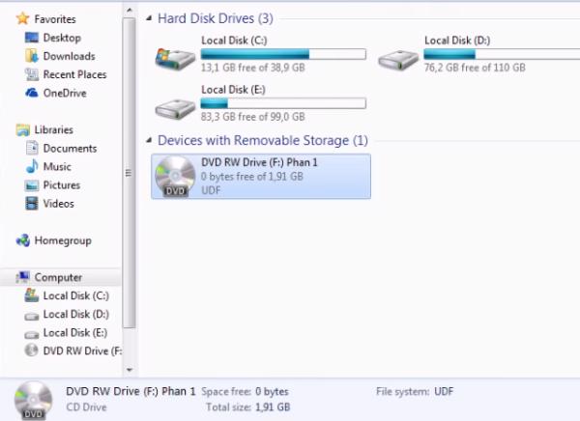
Task: Click the DVD RW Drive disc icon in sidebar
Action: click(32, 351)
